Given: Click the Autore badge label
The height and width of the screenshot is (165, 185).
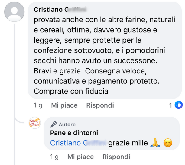Looking at the screenshot, I should pos(67,124).
